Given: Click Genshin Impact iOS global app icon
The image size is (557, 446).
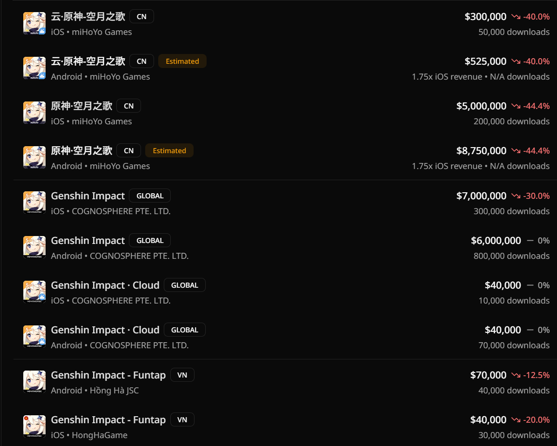Looking at the screenshot, I should [x=34, y=203].
